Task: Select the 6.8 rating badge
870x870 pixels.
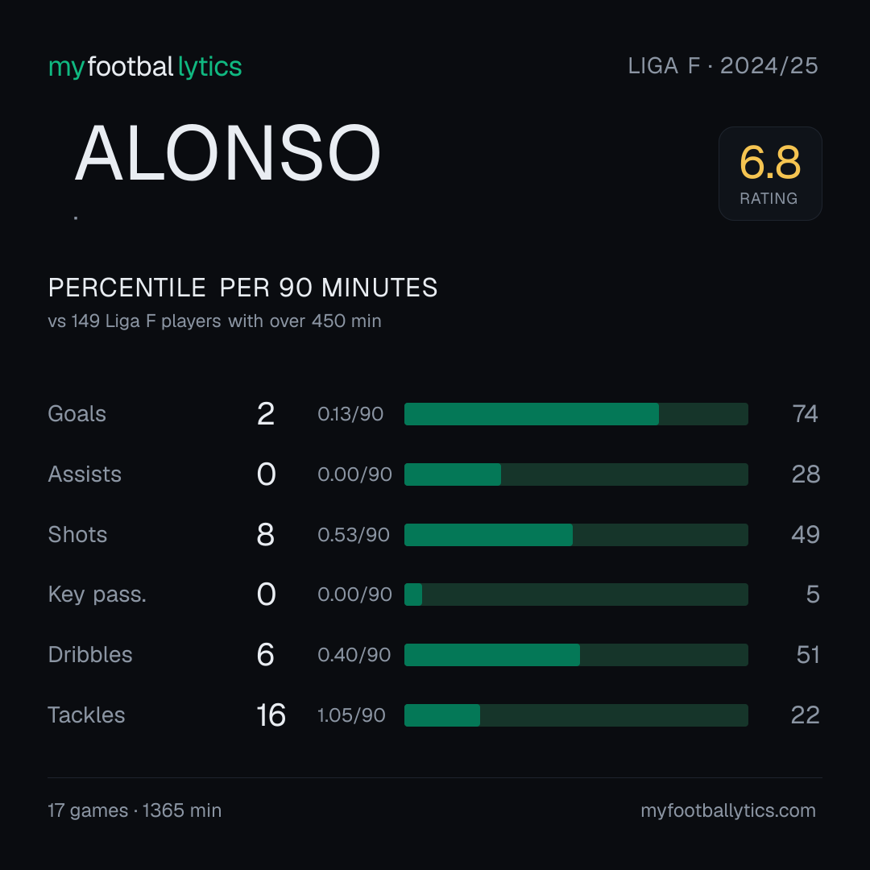Action: click(770, 174)
